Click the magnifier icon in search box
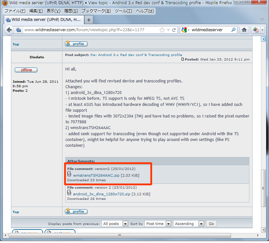The image size is (269, 243). [233, 30]
